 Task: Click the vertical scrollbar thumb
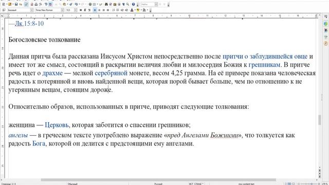[x=320, y=120]
